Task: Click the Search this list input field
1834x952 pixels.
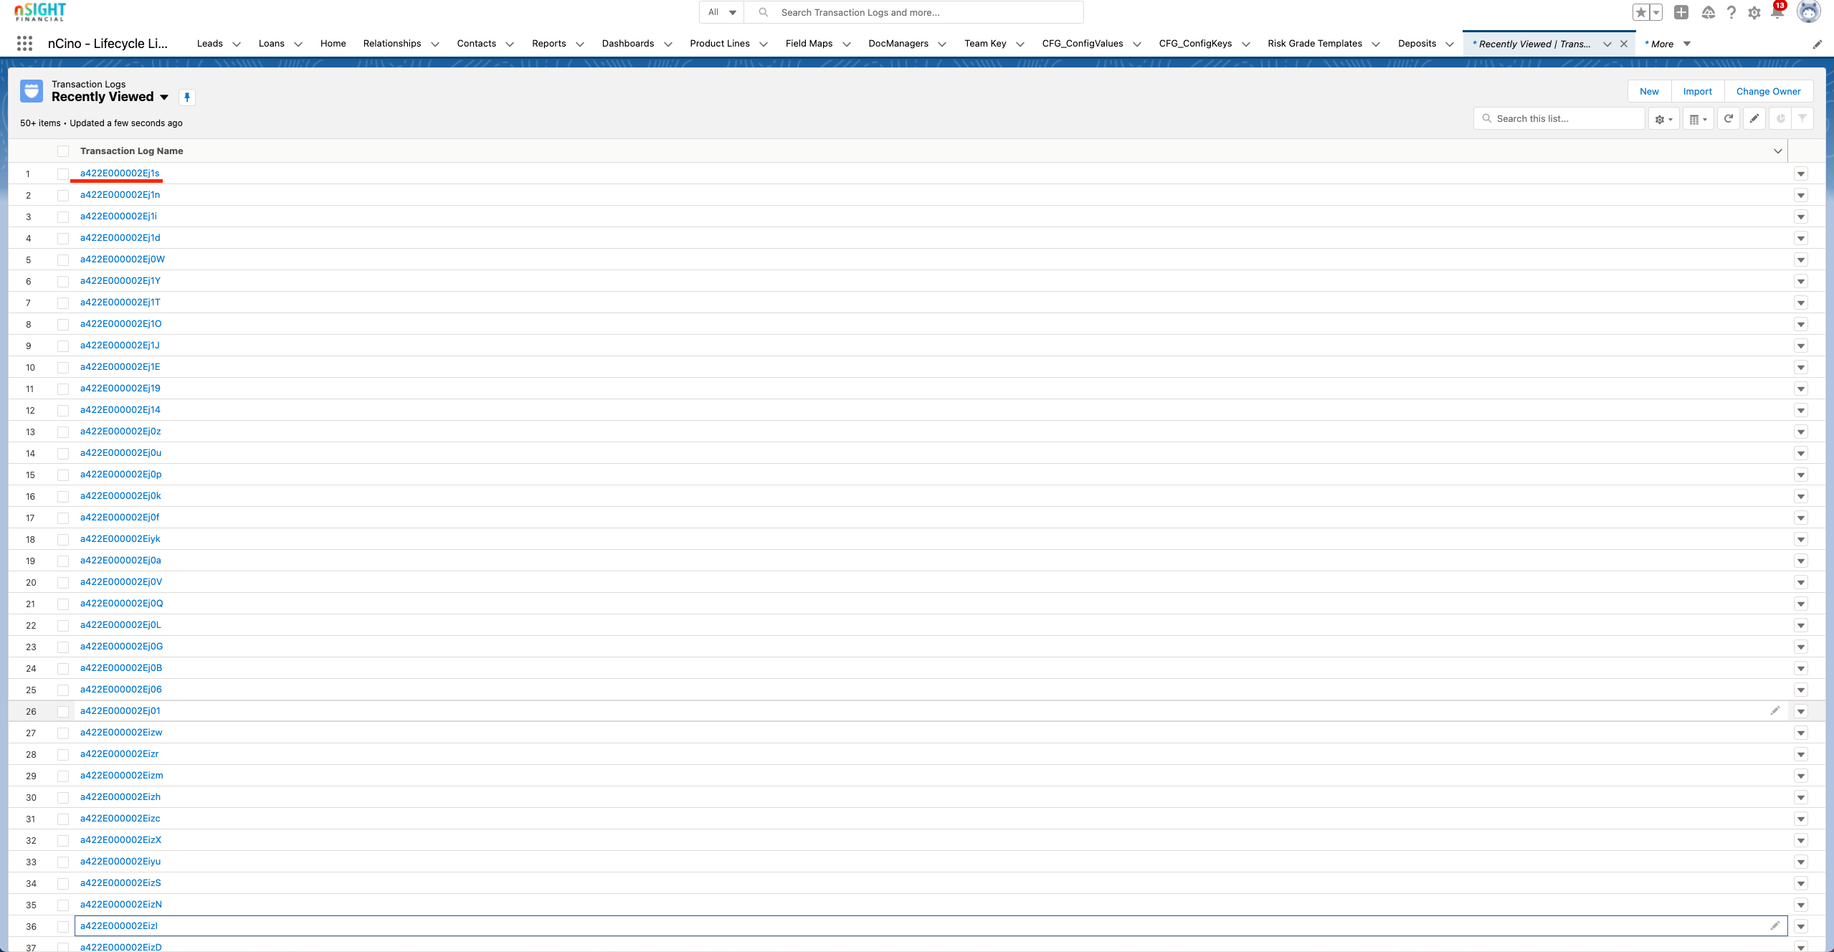Action: click(1559, 118)
